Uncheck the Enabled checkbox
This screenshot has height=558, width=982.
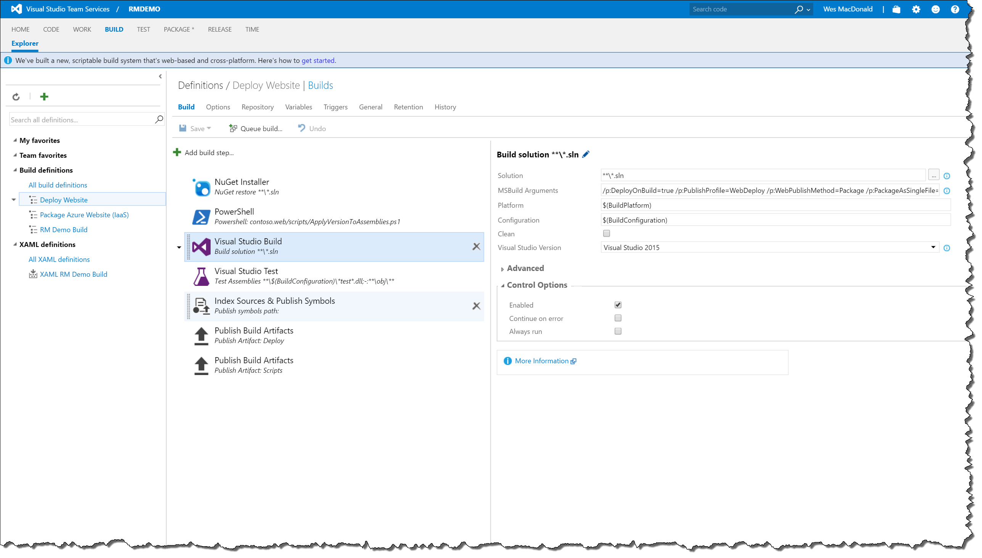click(x=618, y=305)
